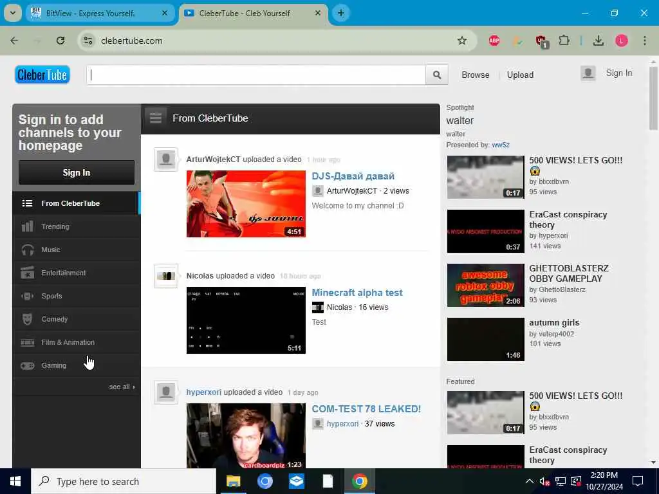Open Spotlight EraCast conspiracy theory thumbnail
The width and height of the screenshot is (659, 494).
click(485, 232)
